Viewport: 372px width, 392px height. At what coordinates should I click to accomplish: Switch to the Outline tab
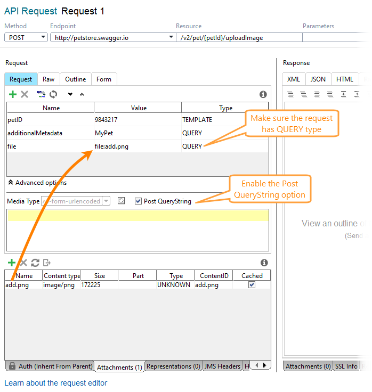tap(76, 79)
